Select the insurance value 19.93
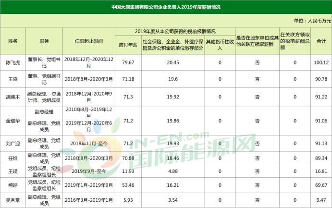Viewport: 332px width, 208px height. tap(173, 144)
